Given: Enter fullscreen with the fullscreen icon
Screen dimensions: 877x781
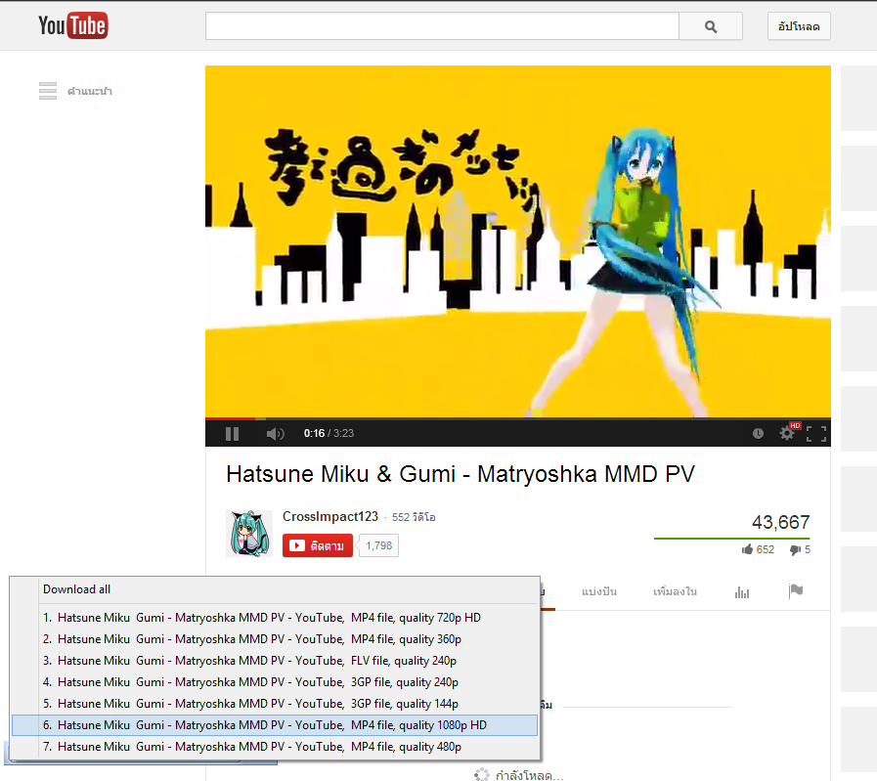Looking at the screenshot, I should click(816, 433).
